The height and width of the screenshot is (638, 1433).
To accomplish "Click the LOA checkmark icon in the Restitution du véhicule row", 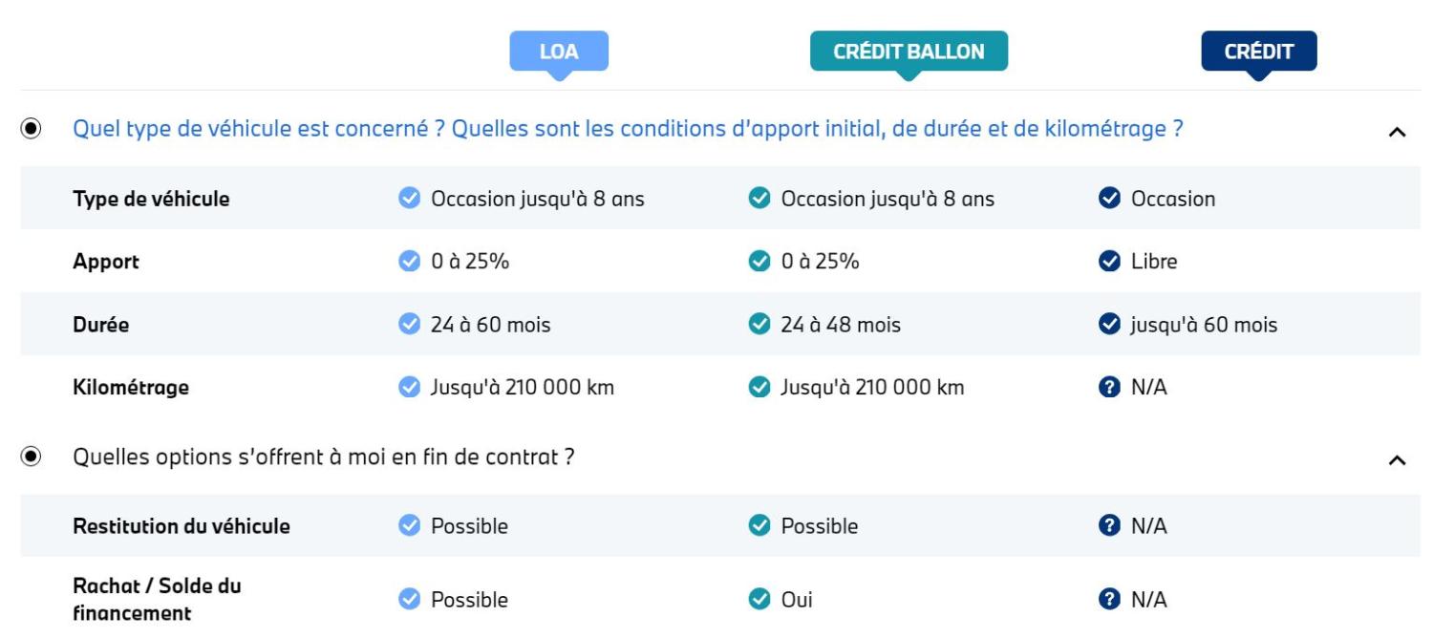I will (409, 526).
